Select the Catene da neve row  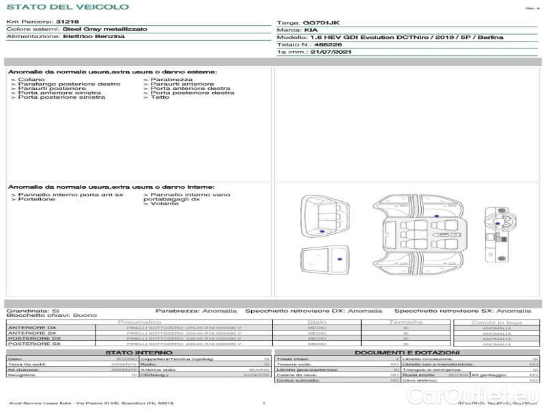click(337, 375)
